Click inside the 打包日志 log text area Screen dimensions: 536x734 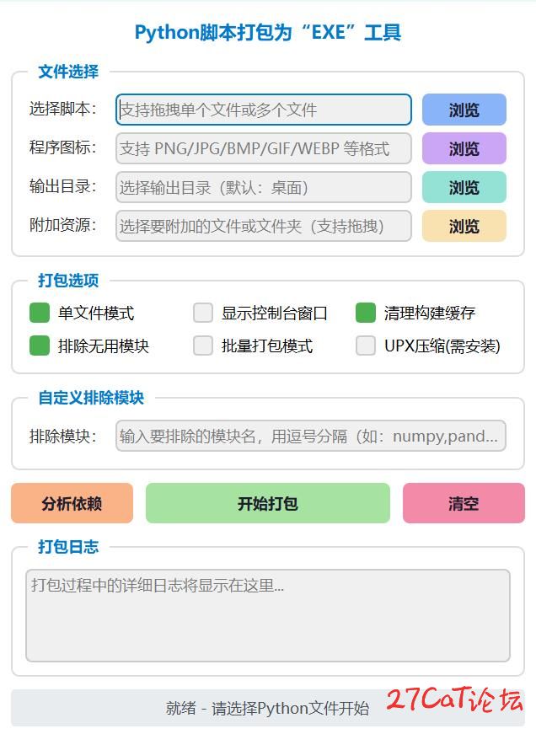267,615
